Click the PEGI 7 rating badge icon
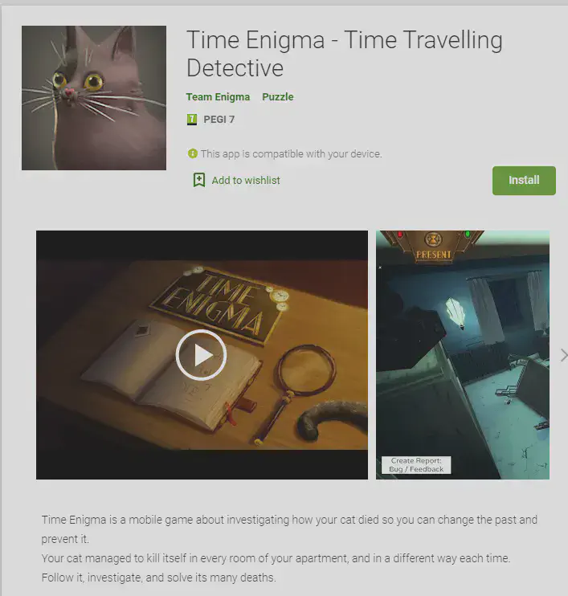Viewport: 568px width, 596px height. 192,120
